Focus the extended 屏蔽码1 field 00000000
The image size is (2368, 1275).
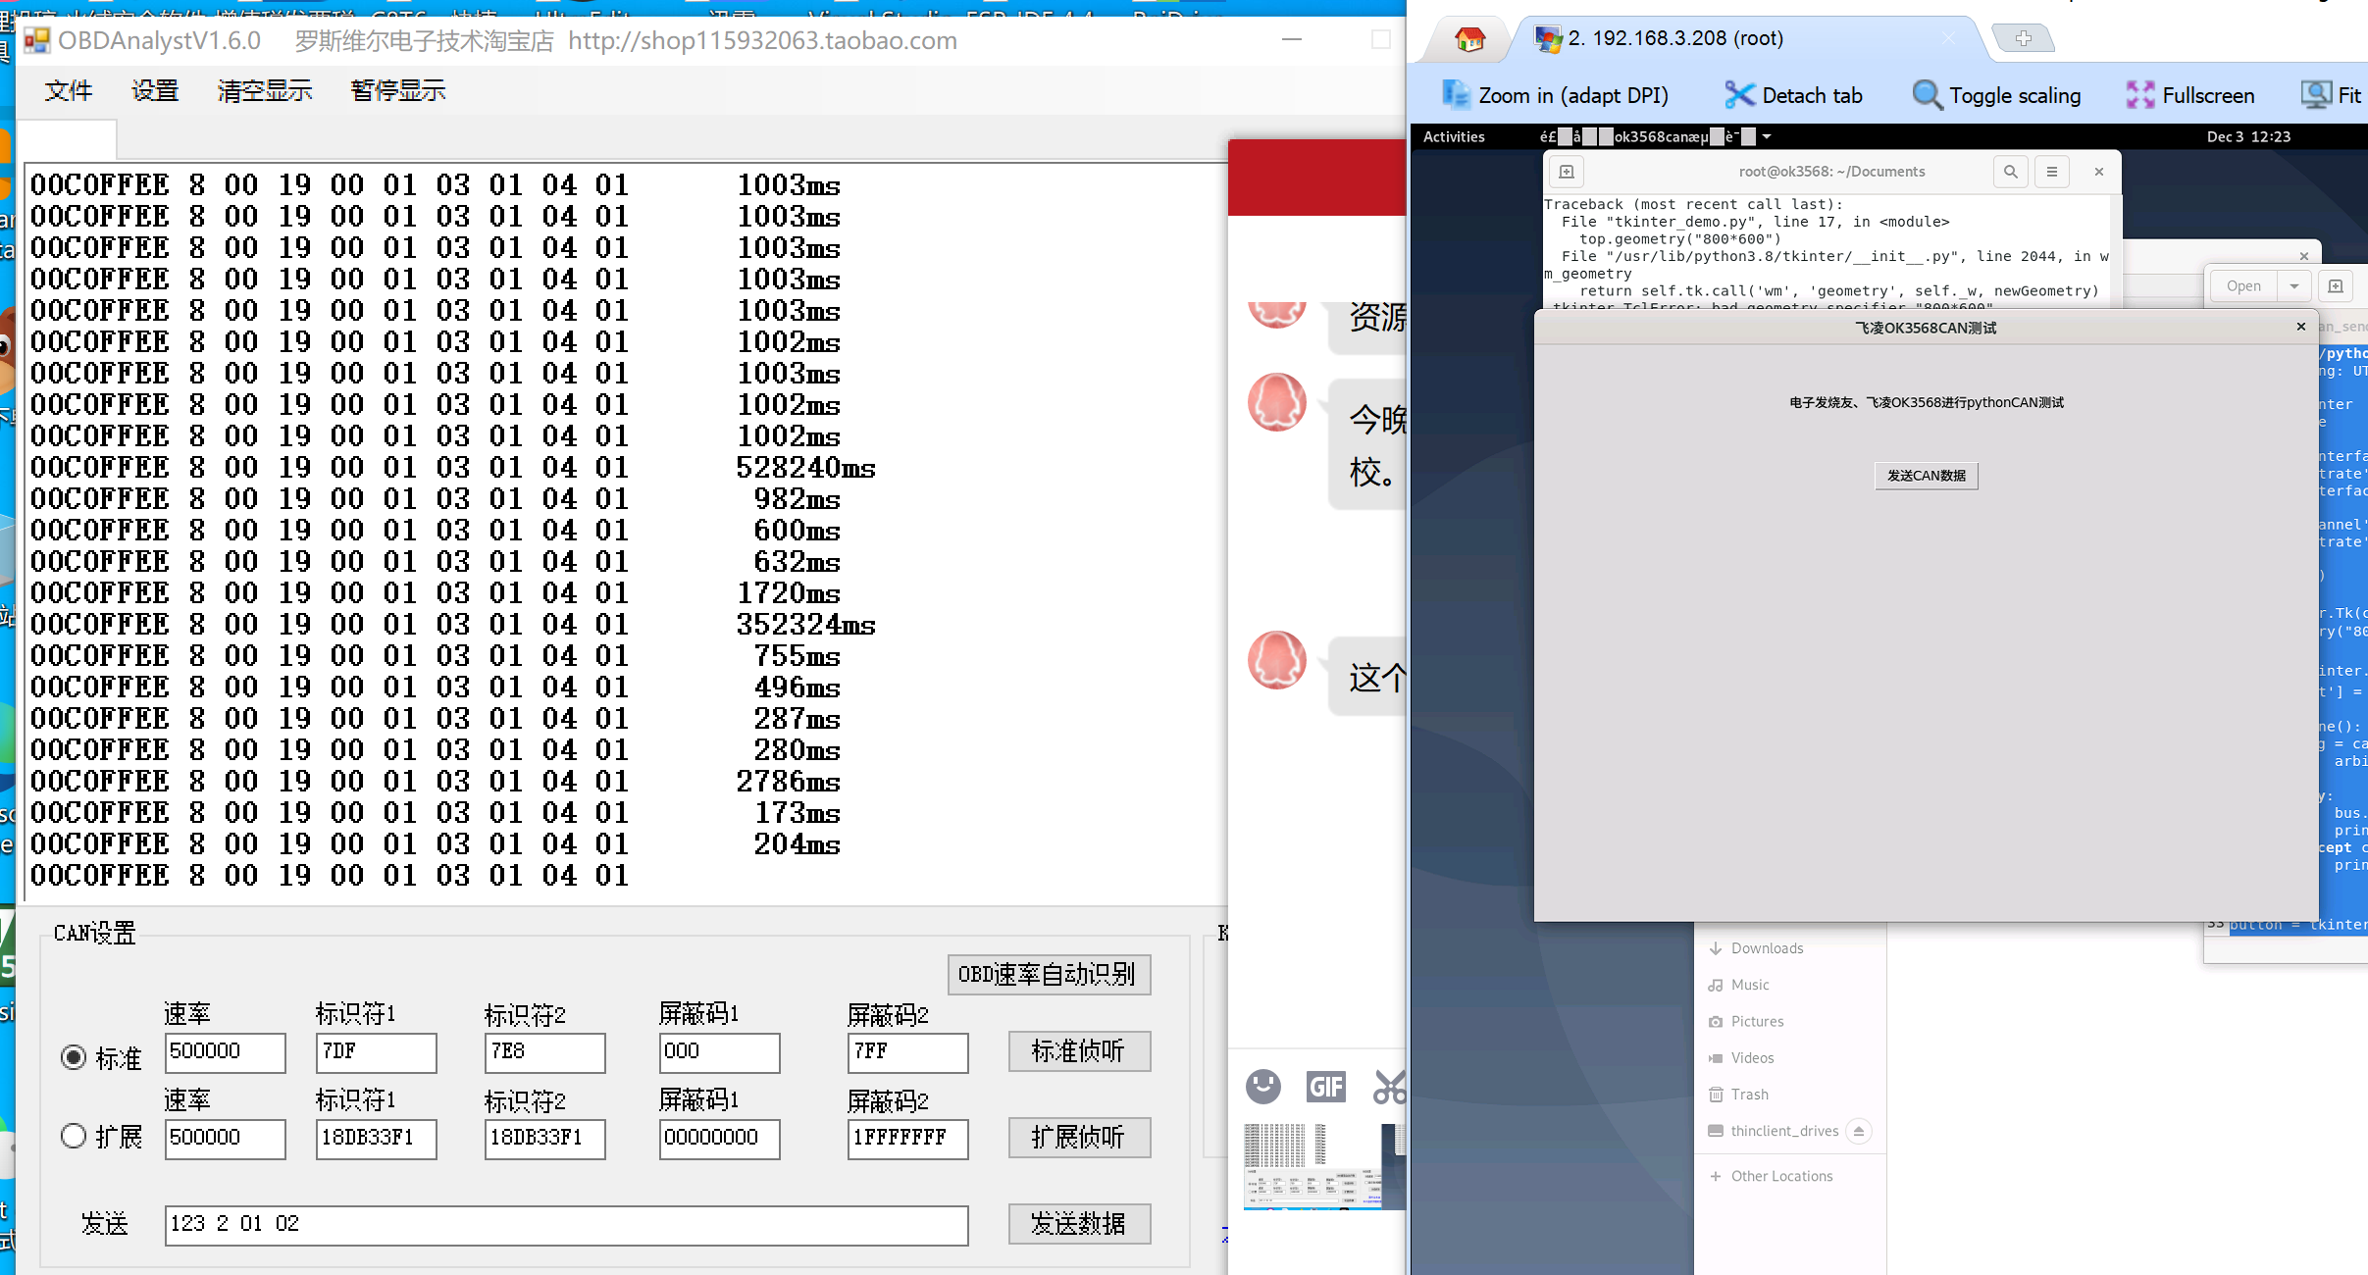tap(719, 1139)
